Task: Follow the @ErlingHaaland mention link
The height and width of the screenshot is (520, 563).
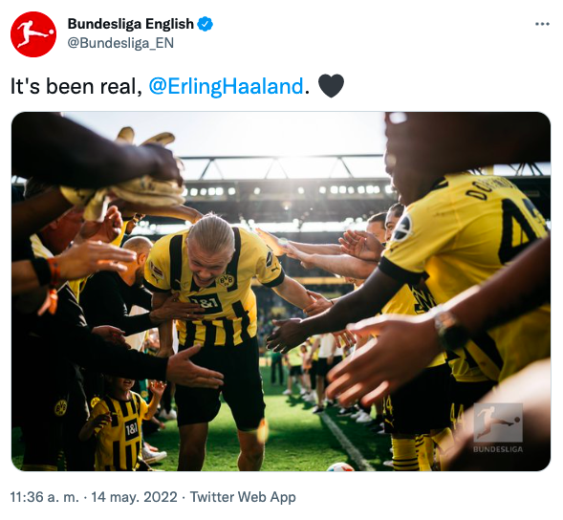Action: click(227, 87)
